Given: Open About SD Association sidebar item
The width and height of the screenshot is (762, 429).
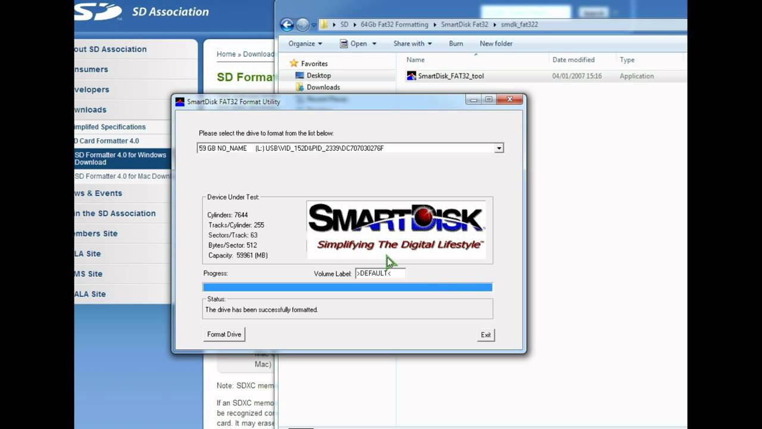Looking at the screenshot, I should (x=111, y=49).
